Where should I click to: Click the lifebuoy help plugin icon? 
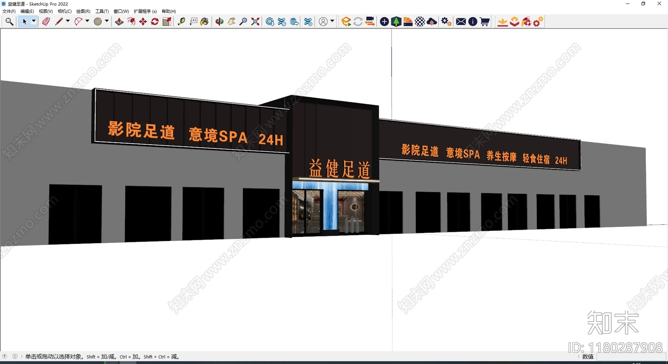pyautogui.click(x=526, y=22)
